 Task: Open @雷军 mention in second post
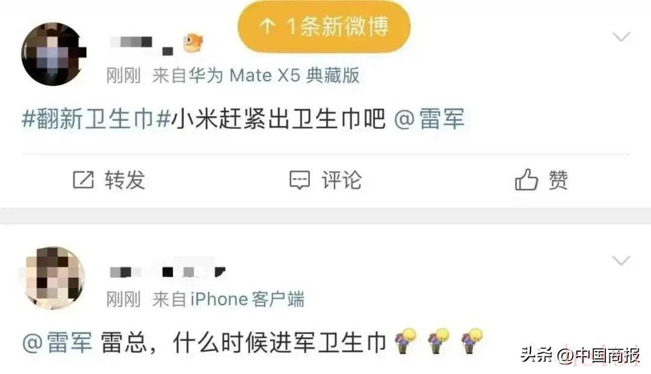click(x=57, y=343)
